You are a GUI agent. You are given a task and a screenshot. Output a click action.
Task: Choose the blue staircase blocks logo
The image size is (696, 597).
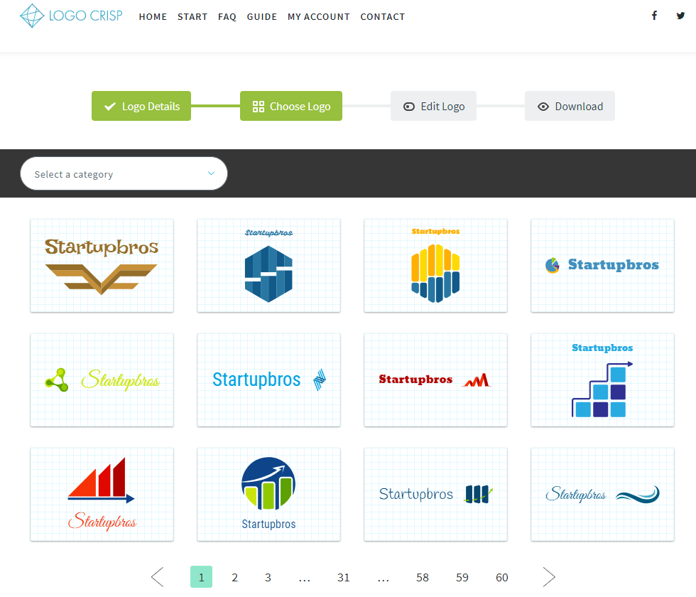[x=602, y=380]
